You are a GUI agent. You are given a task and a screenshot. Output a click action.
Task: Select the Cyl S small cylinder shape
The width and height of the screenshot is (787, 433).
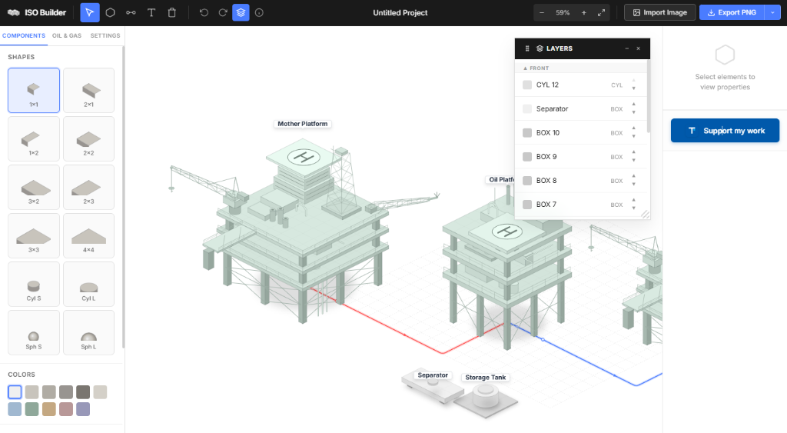tap(34, 284)
